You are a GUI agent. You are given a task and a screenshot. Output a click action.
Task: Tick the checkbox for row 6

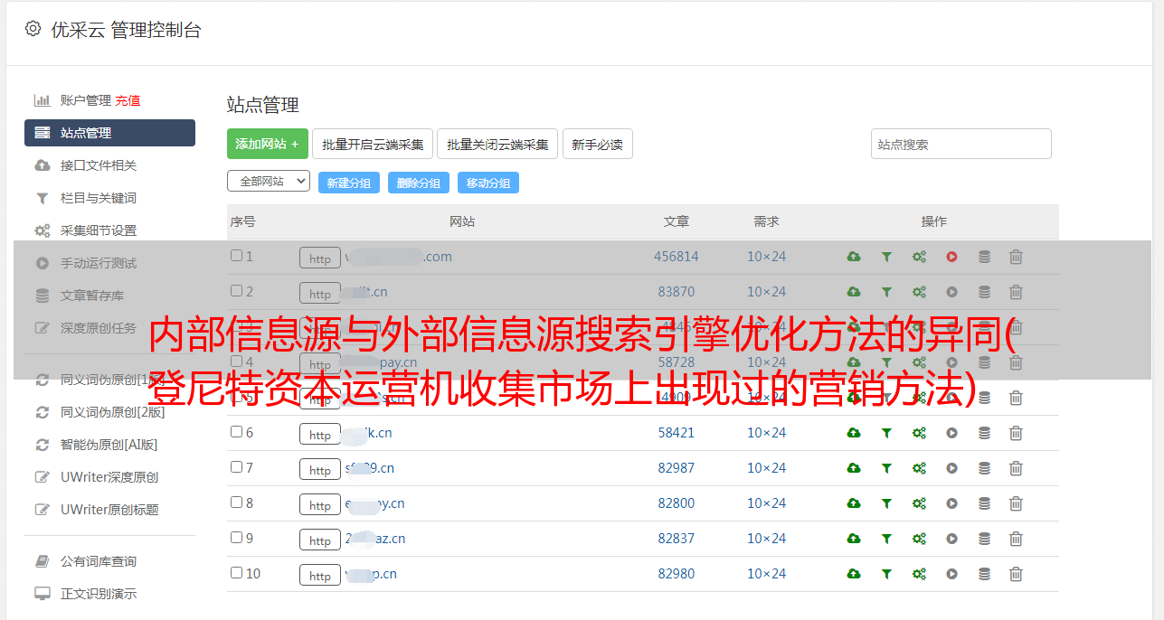pyautogui.click(x=236, y=432)
